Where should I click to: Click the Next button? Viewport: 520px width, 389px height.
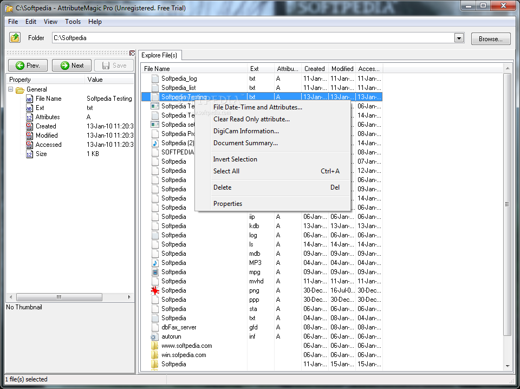[x=71, y=66]
